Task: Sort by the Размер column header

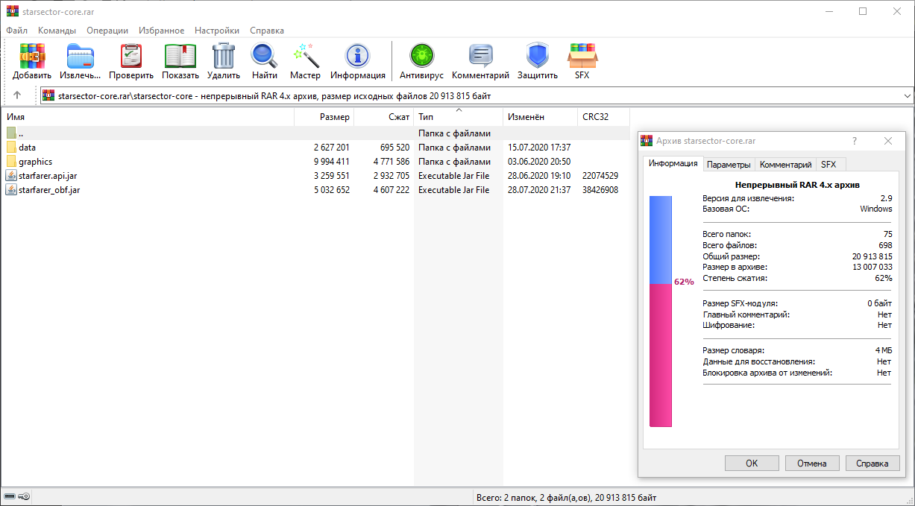Action: click(x=324, y=117)
